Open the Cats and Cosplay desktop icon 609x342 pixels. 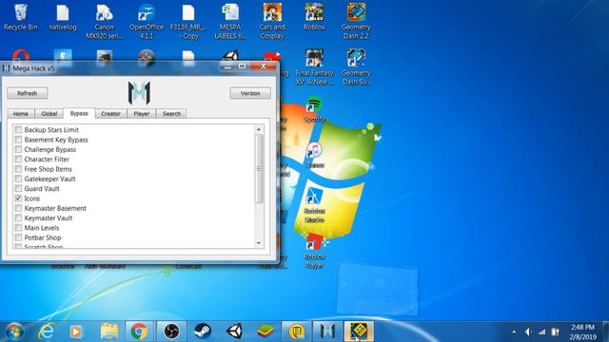pos(272,21)
